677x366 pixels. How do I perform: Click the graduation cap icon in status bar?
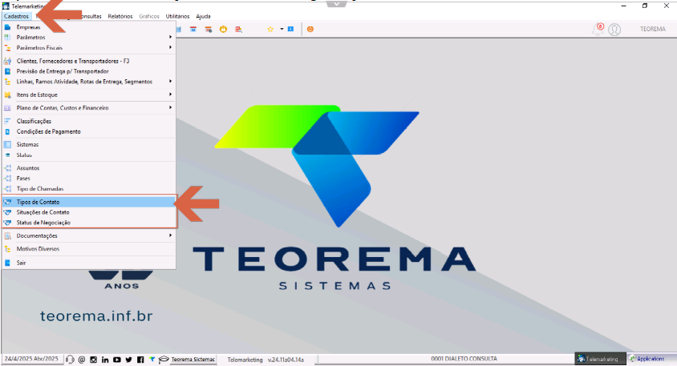164,360
